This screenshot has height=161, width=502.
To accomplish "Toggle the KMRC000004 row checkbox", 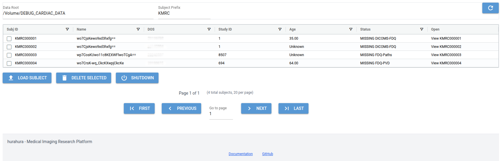I will [x=9, y=63].
